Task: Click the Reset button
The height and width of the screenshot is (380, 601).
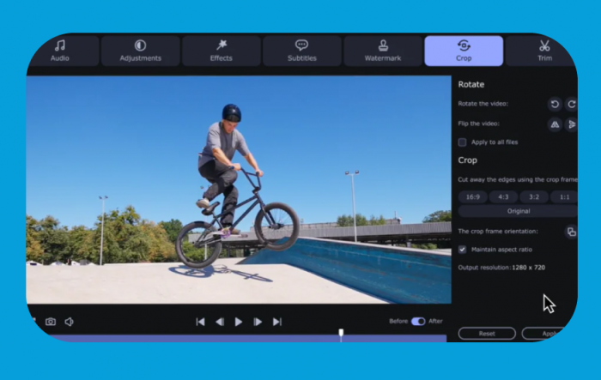Action: click(x=487, y=334)
